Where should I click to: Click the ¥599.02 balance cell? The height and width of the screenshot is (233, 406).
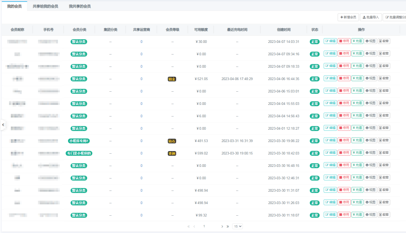click(201, 154)
